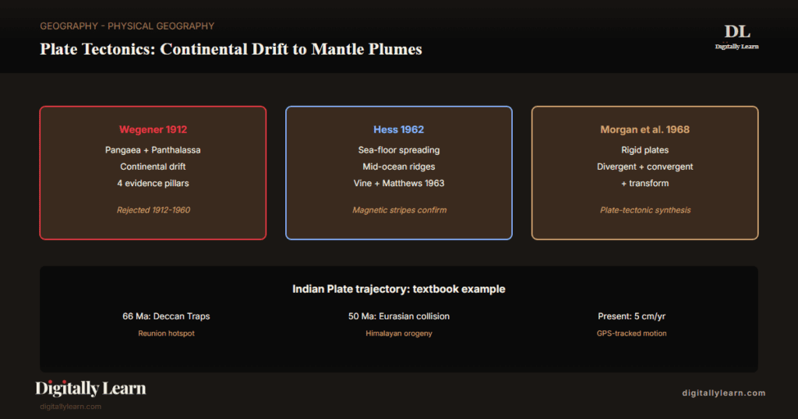Click the large Digitally Learn footer logo
The image size is (798, 419).
click(90, 389)
